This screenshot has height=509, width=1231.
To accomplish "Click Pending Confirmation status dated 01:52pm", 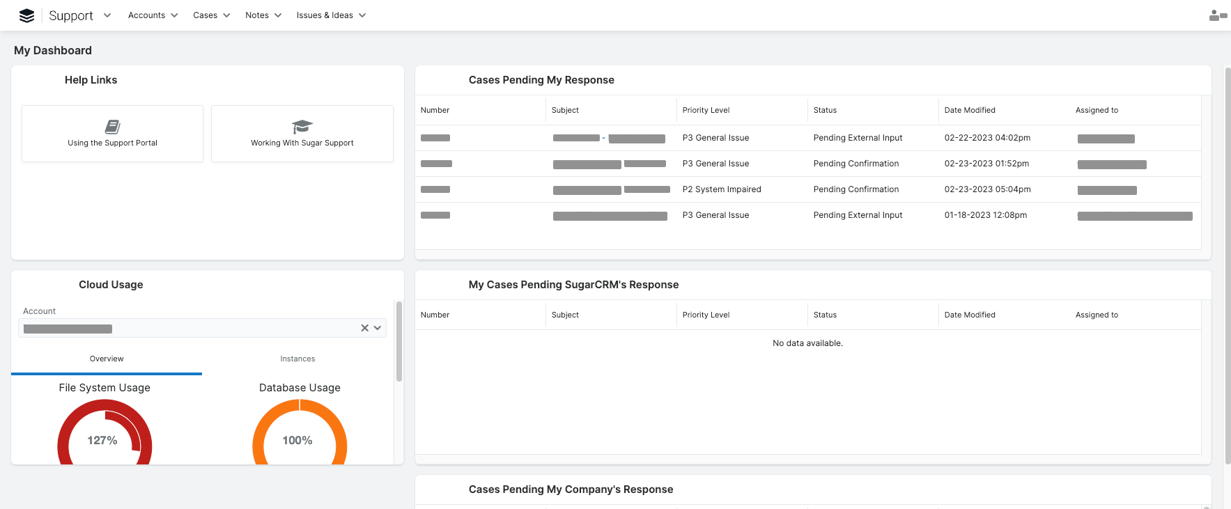I will [x=856, y=164].
